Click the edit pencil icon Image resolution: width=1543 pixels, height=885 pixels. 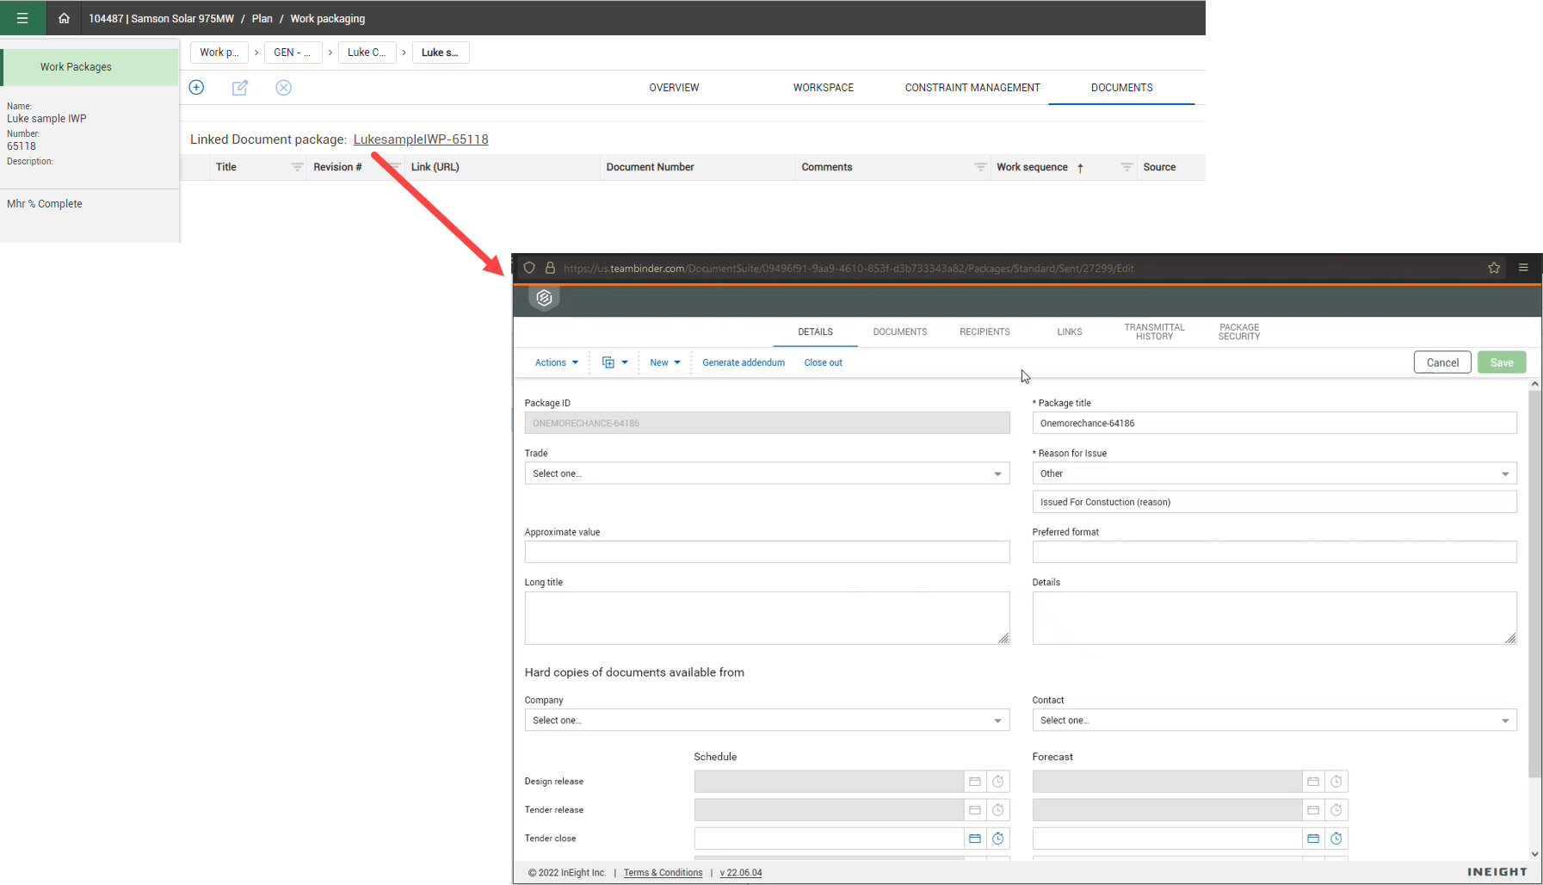[240, 88]
